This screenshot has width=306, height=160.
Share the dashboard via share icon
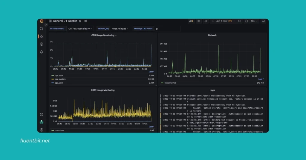tap(85, 21)
